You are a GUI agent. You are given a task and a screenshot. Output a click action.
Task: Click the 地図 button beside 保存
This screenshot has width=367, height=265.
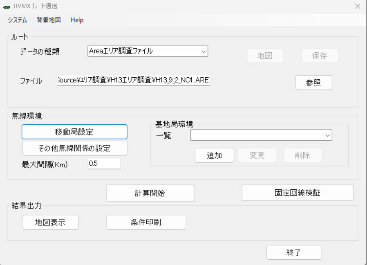(265, 56)
